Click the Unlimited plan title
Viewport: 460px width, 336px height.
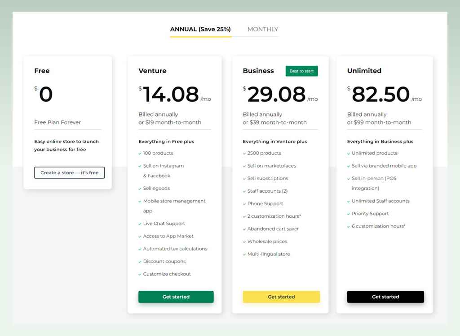[x=364, y=71]
